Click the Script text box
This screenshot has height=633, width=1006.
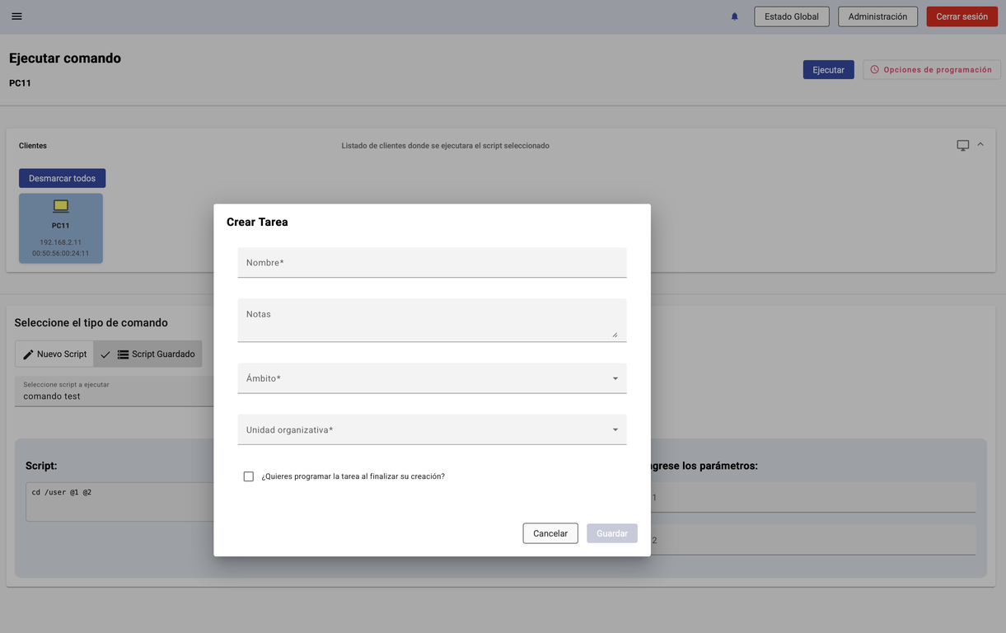coord(119,502)
